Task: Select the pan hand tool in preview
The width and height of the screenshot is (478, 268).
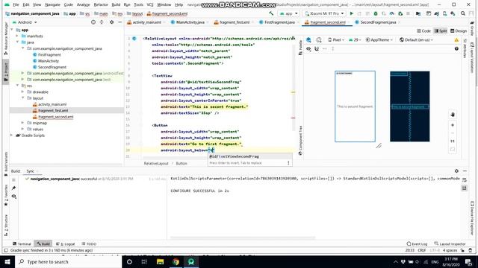Action: coord(453,115)
